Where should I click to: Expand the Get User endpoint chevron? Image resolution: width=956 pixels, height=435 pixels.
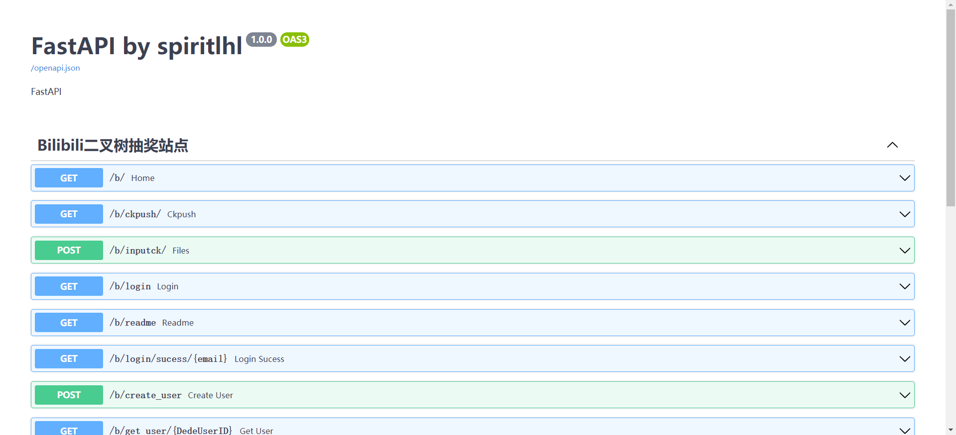pyautogui.click(x=905, y=430)
